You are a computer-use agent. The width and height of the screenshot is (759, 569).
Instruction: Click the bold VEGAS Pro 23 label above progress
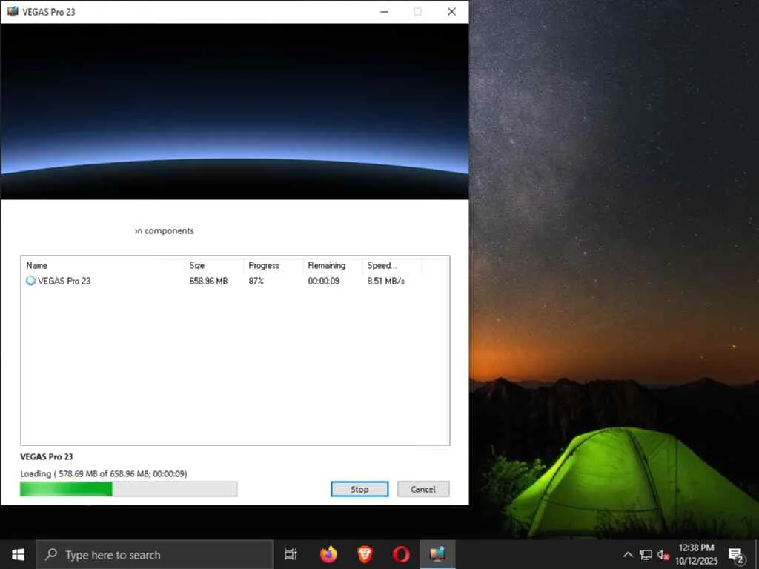(x=47, y=456)
